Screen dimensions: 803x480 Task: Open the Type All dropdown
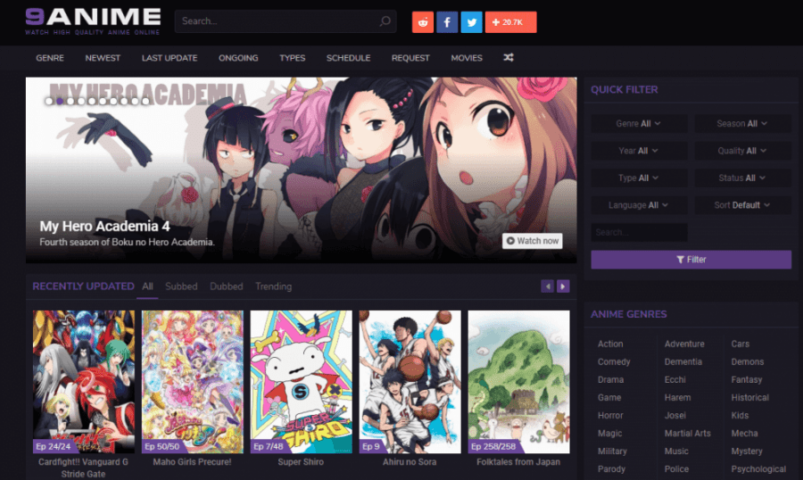639,178
